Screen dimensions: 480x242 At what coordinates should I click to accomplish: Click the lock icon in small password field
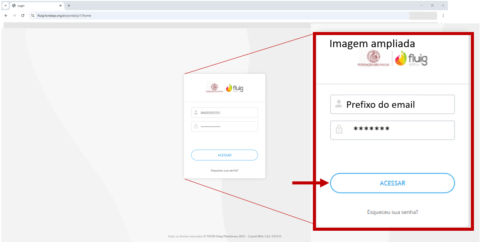[196, 126]
